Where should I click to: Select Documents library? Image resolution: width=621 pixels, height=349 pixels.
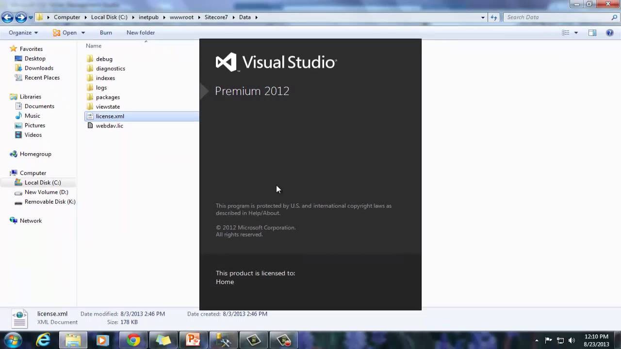pos(39,106)
